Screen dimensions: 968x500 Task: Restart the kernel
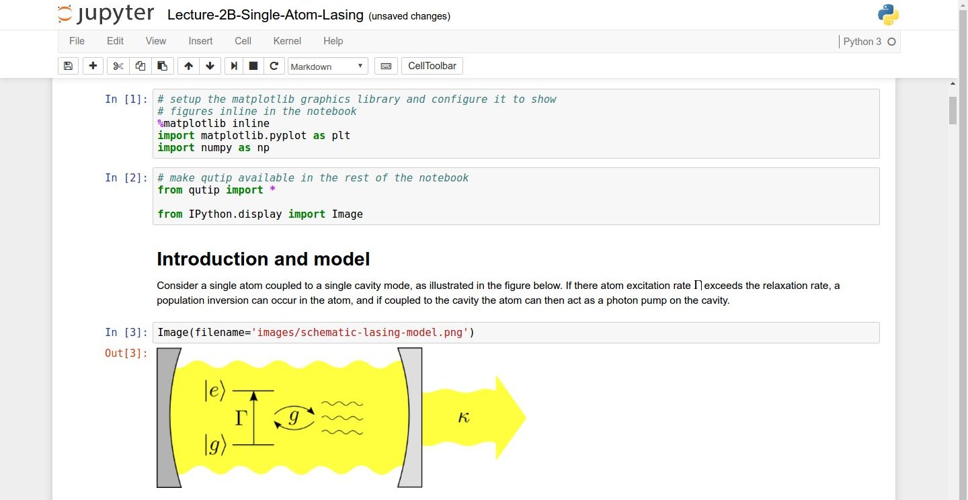274,66
